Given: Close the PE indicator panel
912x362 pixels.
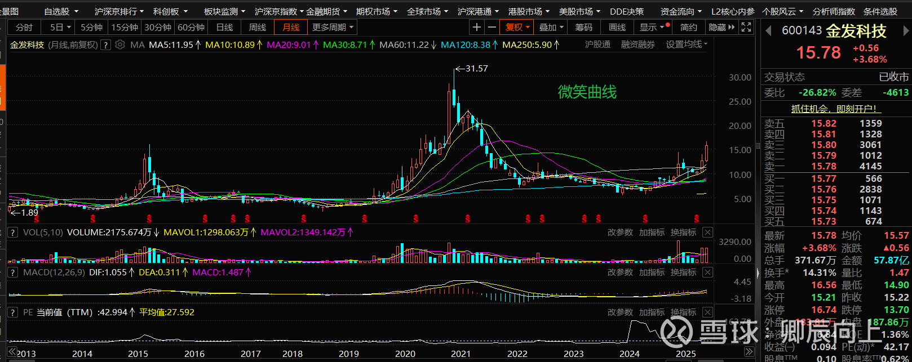Looking at the screenshot, I should [707, 312].
